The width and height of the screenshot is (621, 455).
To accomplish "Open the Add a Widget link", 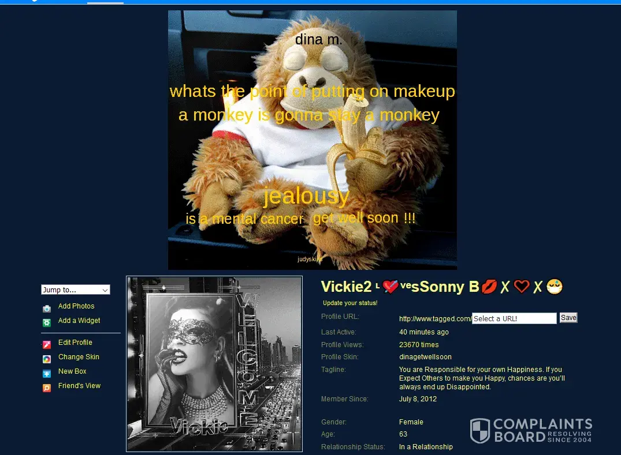I will 79,321.
